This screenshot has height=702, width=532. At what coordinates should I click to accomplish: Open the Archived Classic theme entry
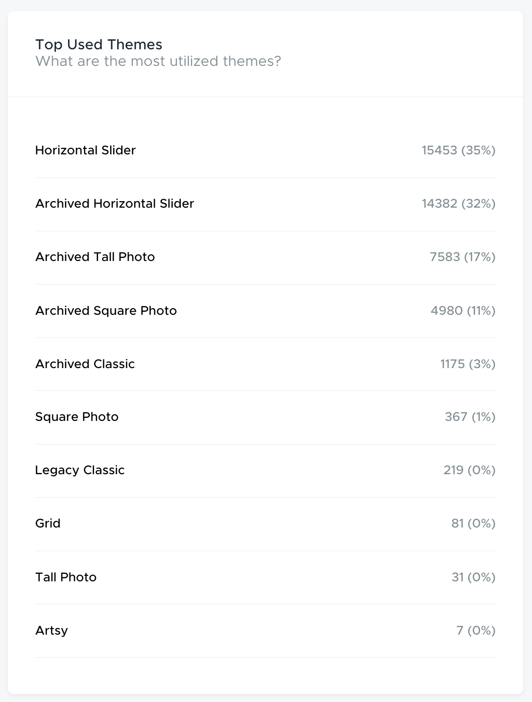coord(265,364)
